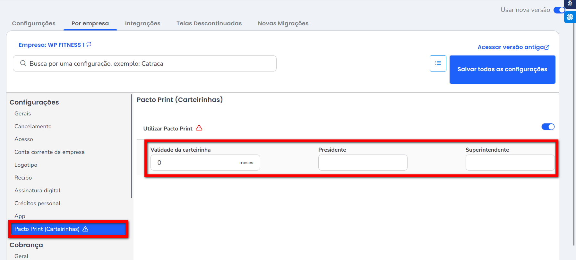Disable the Utilizar Pacto Print toggle
The image size is (576, 260).
(548, 127)
